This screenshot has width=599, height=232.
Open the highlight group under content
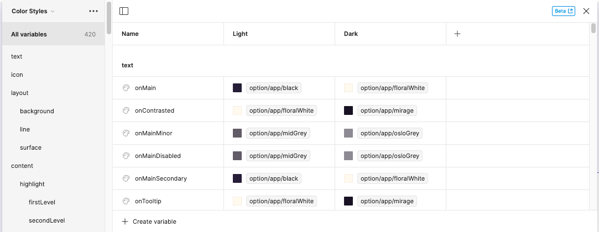[32, 184]
